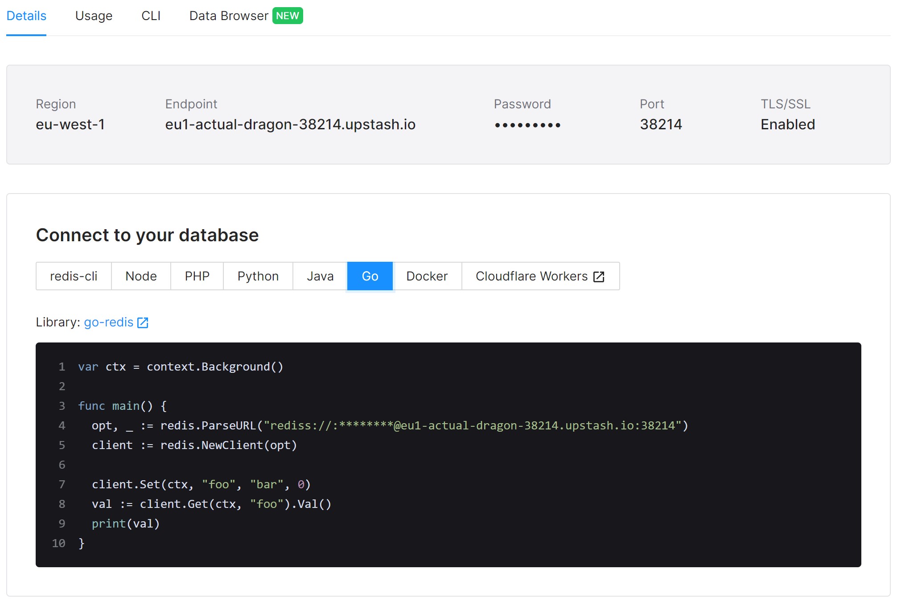Click the port value 38214
This screenshot has width=897, height=602.
tap(661, 124)
